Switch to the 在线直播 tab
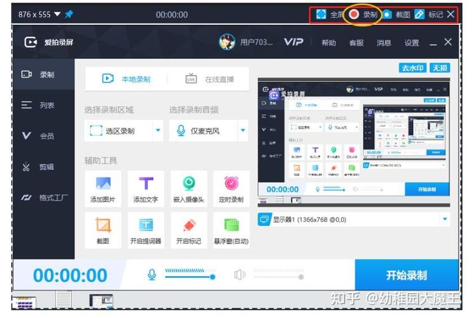Viewport: 472px width, 318px height. tap(210, 79)
